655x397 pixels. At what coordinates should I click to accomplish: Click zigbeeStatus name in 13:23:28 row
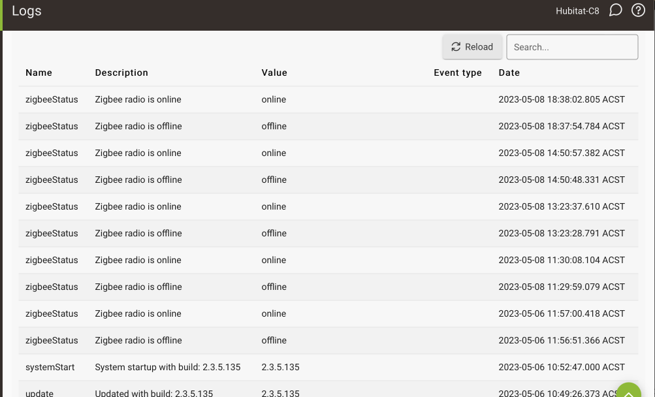(x=52, y=233)
